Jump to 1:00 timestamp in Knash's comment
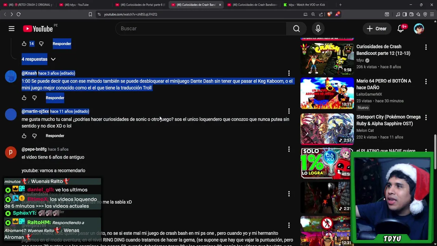 coord(26,81)
